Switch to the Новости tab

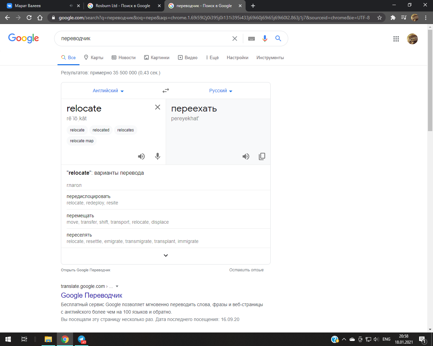[123, 57]
